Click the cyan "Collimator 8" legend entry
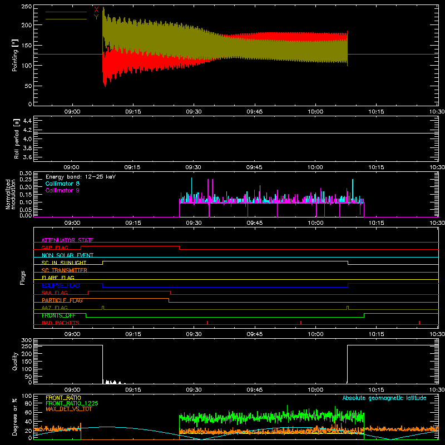 62,184
